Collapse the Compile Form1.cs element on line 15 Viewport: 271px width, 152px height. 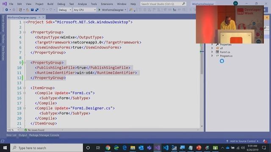(25, 93)
